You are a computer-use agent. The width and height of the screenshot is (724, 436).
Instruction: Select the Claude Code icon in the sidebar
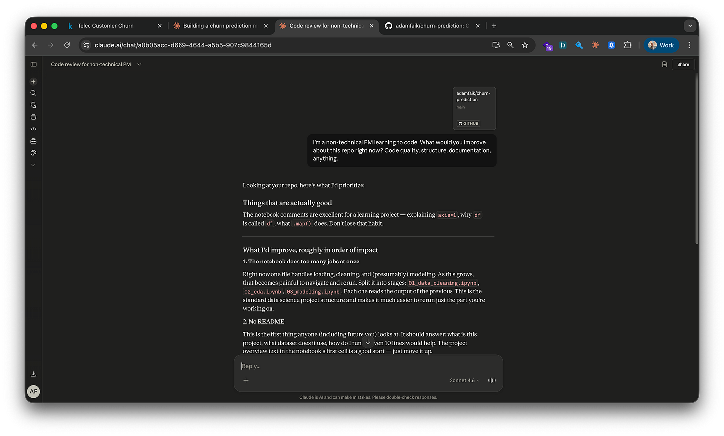[x=33, y=129]
